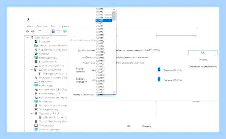Toggle the FIFO buffers checkbox
This screenshot has height=139, width=226.
79,50
